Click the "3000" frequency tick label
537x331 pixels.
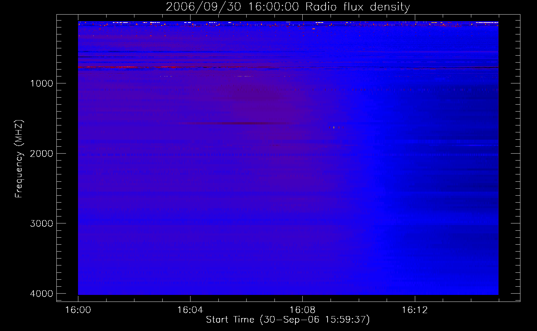[x=41, y=223]
